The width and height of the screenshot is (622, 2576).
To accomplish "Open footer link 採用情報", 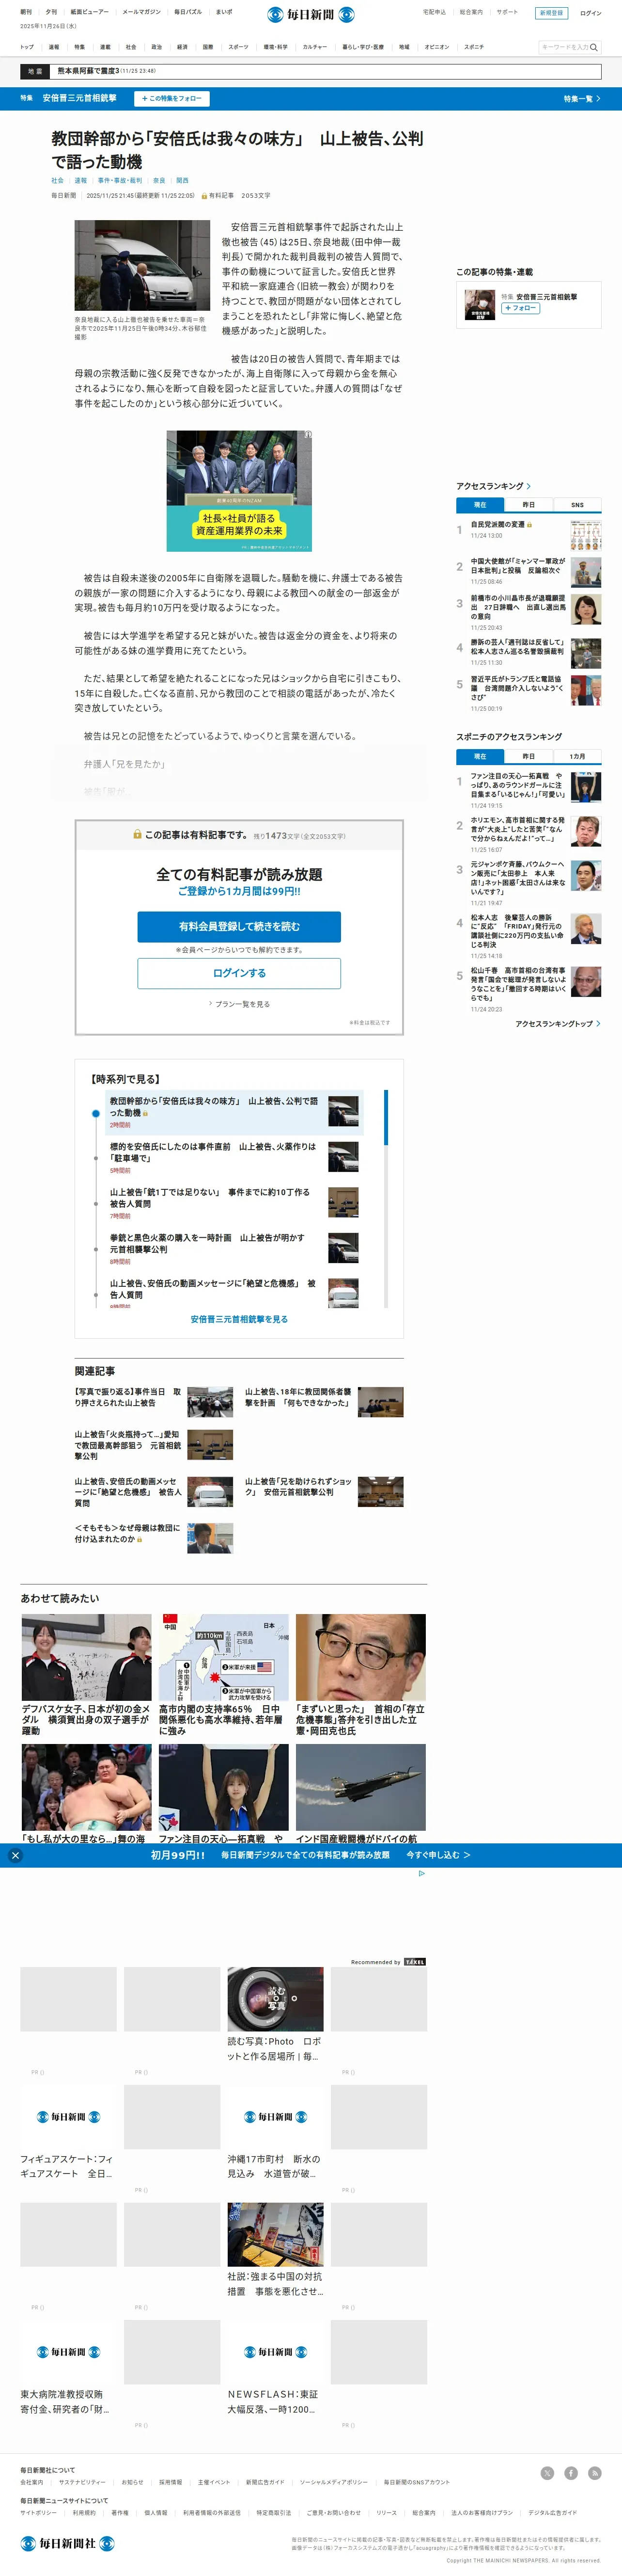I will click(x=171, y=2482).
